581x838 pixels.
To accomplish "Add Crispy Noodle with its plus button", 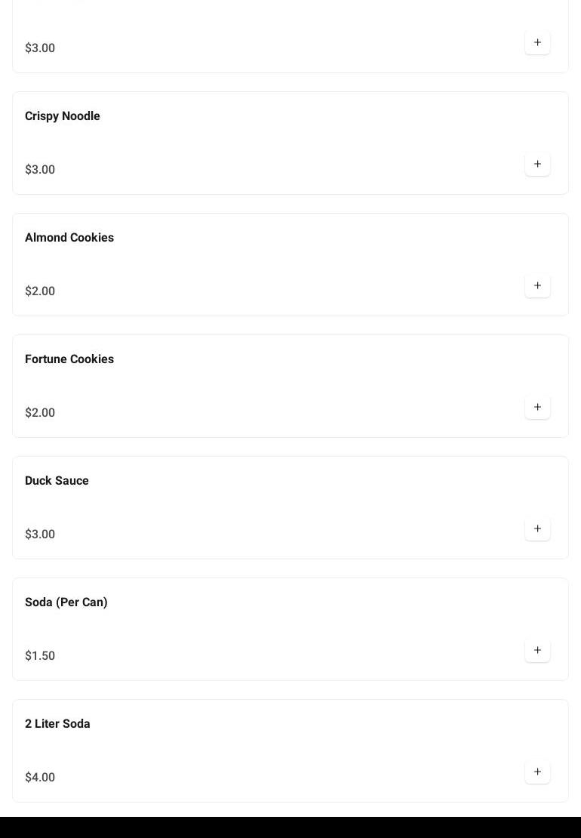I will (537, 164).
